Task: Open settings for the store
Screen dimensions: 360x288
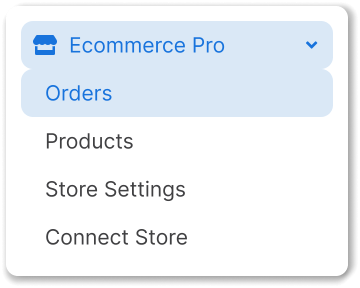Action: pyautogui.click(x=177, y=189)
